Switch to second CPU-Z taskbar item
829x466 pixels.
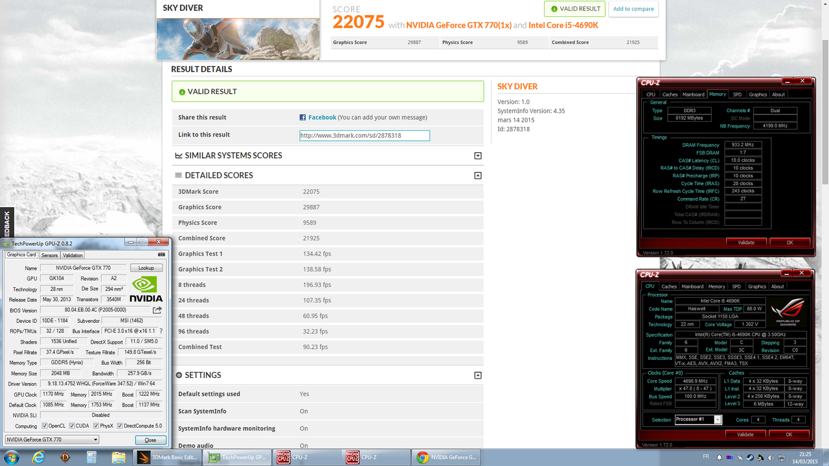[376, 458]
